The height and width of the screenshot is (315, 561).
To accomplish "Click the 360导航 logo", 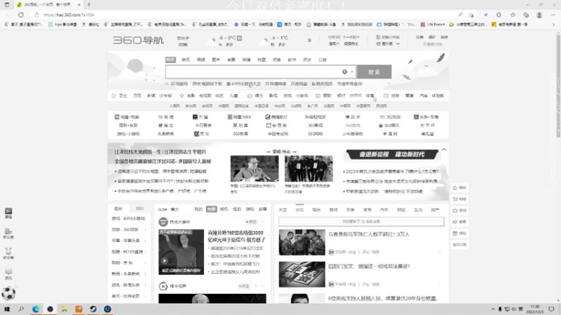I will click(x=138, y=40).
